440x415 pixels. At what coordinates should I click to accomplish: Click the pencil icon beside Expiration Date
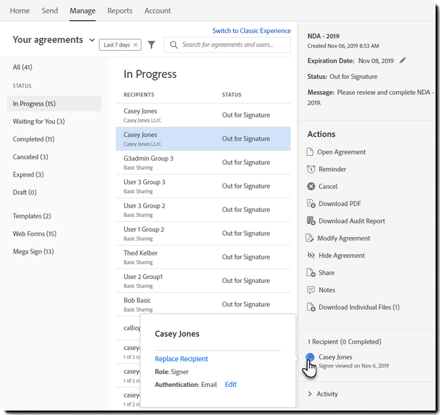[403, 60]
